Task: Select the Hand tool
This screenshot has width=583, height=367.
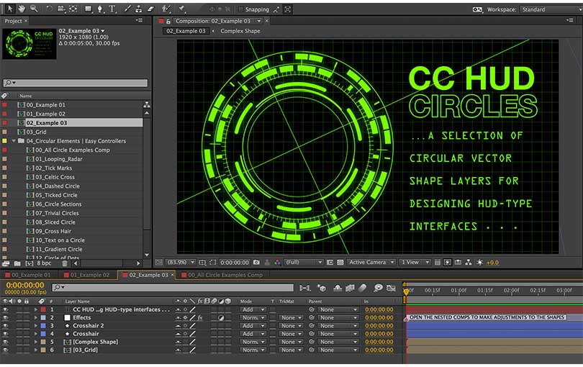Action: [22, 9]
